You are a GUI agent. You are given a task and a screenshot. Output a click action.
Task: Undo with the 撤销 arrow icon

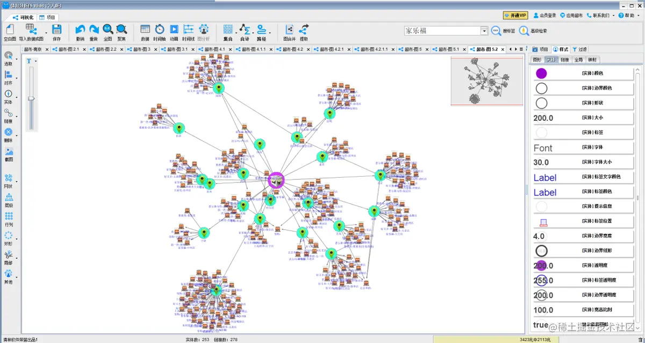(x=80, y=30)
